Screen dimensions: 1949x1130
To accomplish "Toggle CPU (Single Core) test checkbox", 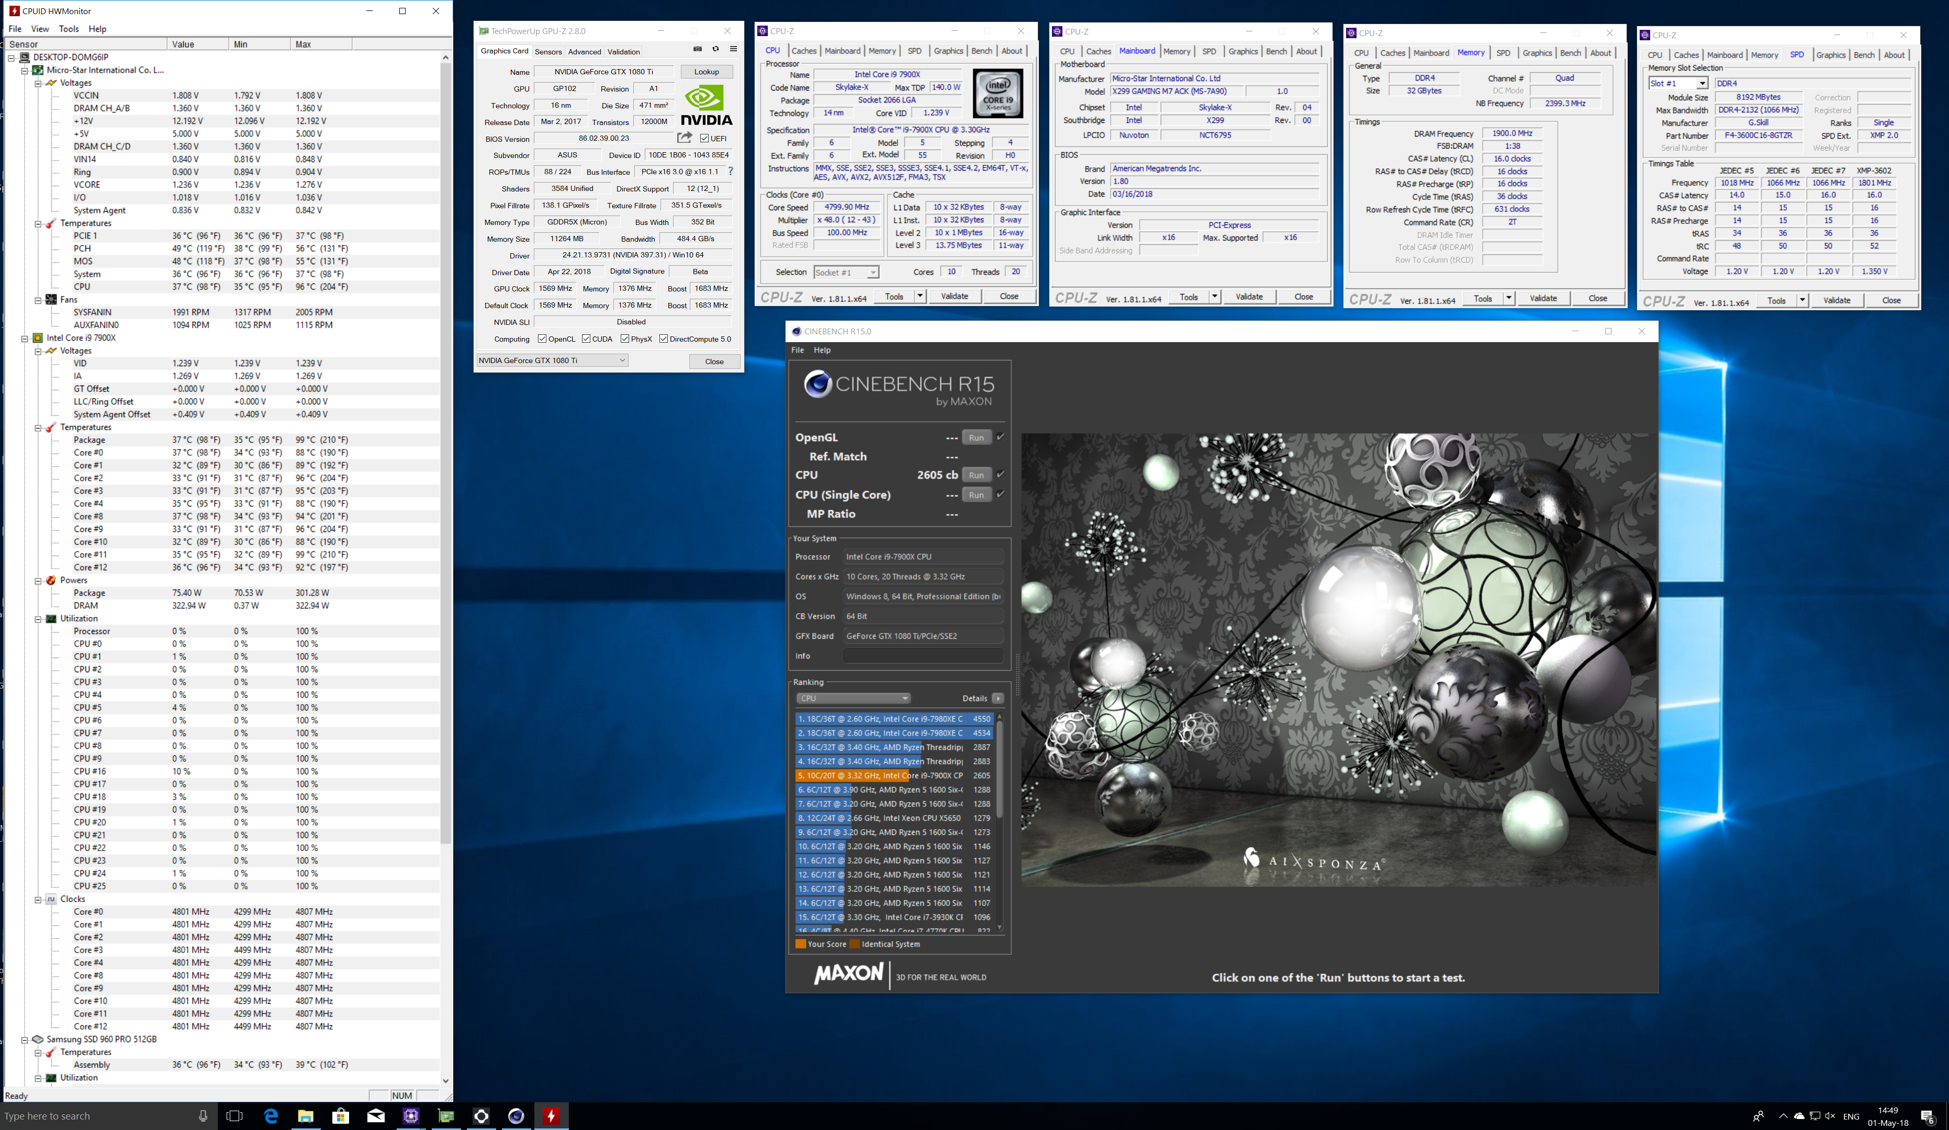I will click(x=1001, y=494).
